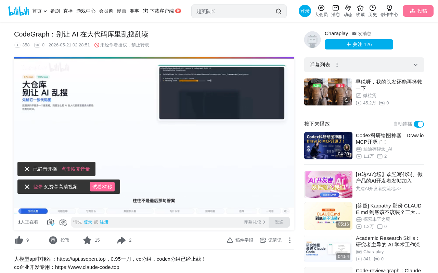Go to 游戏中心 nav item
This screenshot has width=438, height=273.
(86, 11)
